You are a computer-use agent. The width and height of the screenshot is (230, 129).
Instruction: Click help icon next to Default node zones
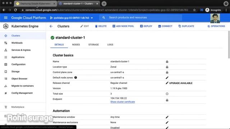(76, 77)
